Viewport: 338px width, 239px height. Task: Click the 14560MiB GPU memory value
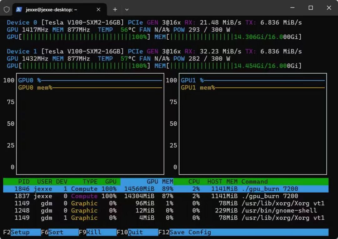click(x=139, y=189)
